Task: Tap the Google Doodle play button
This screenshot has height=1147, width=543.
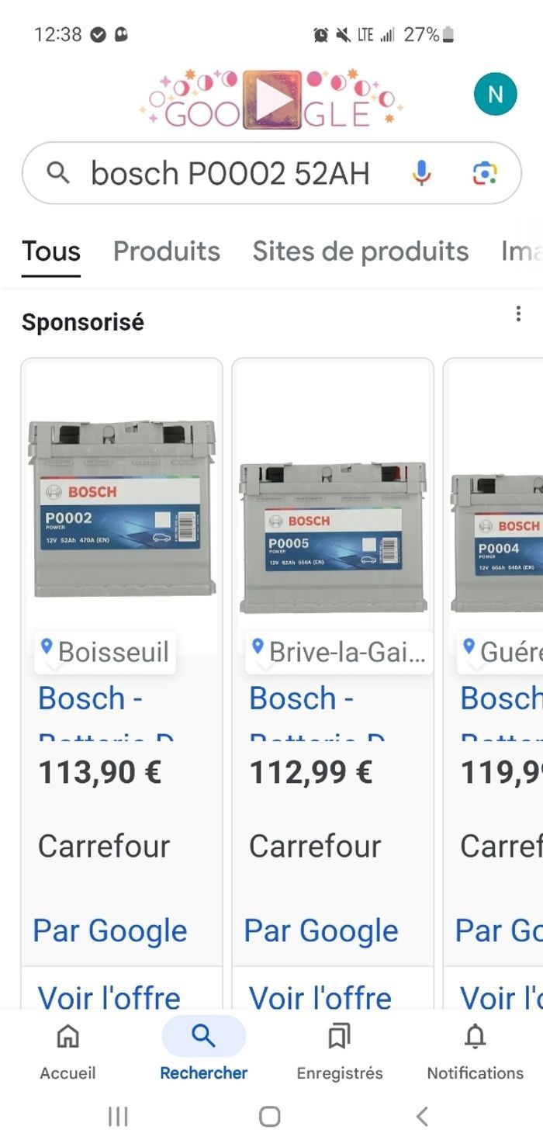Action: pos(270,95)
